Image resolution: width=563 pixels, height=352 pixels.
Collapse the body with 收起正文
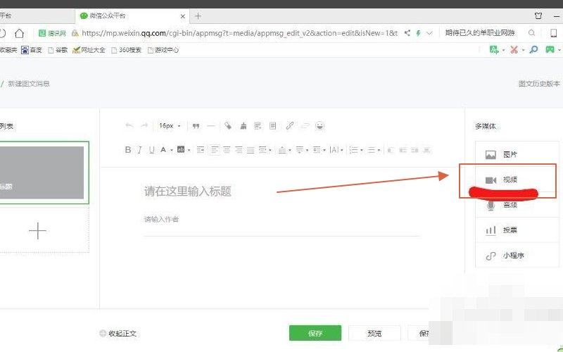click(118, 333)
